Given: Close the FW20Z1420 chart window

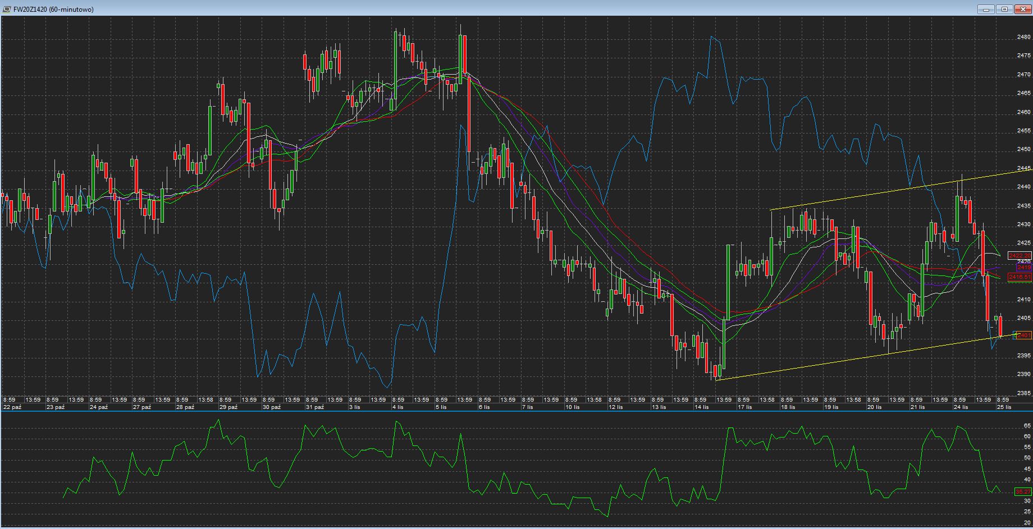Looking at the screenshot, I should (1023, 9).
